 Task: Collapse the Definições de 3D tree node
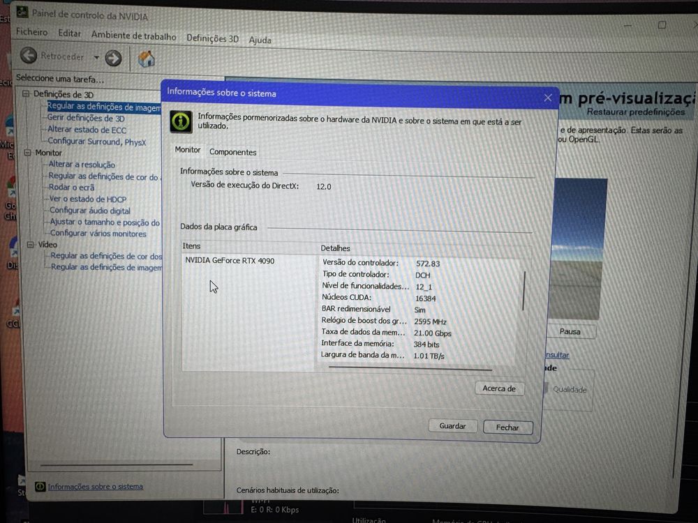coord(25,93)
